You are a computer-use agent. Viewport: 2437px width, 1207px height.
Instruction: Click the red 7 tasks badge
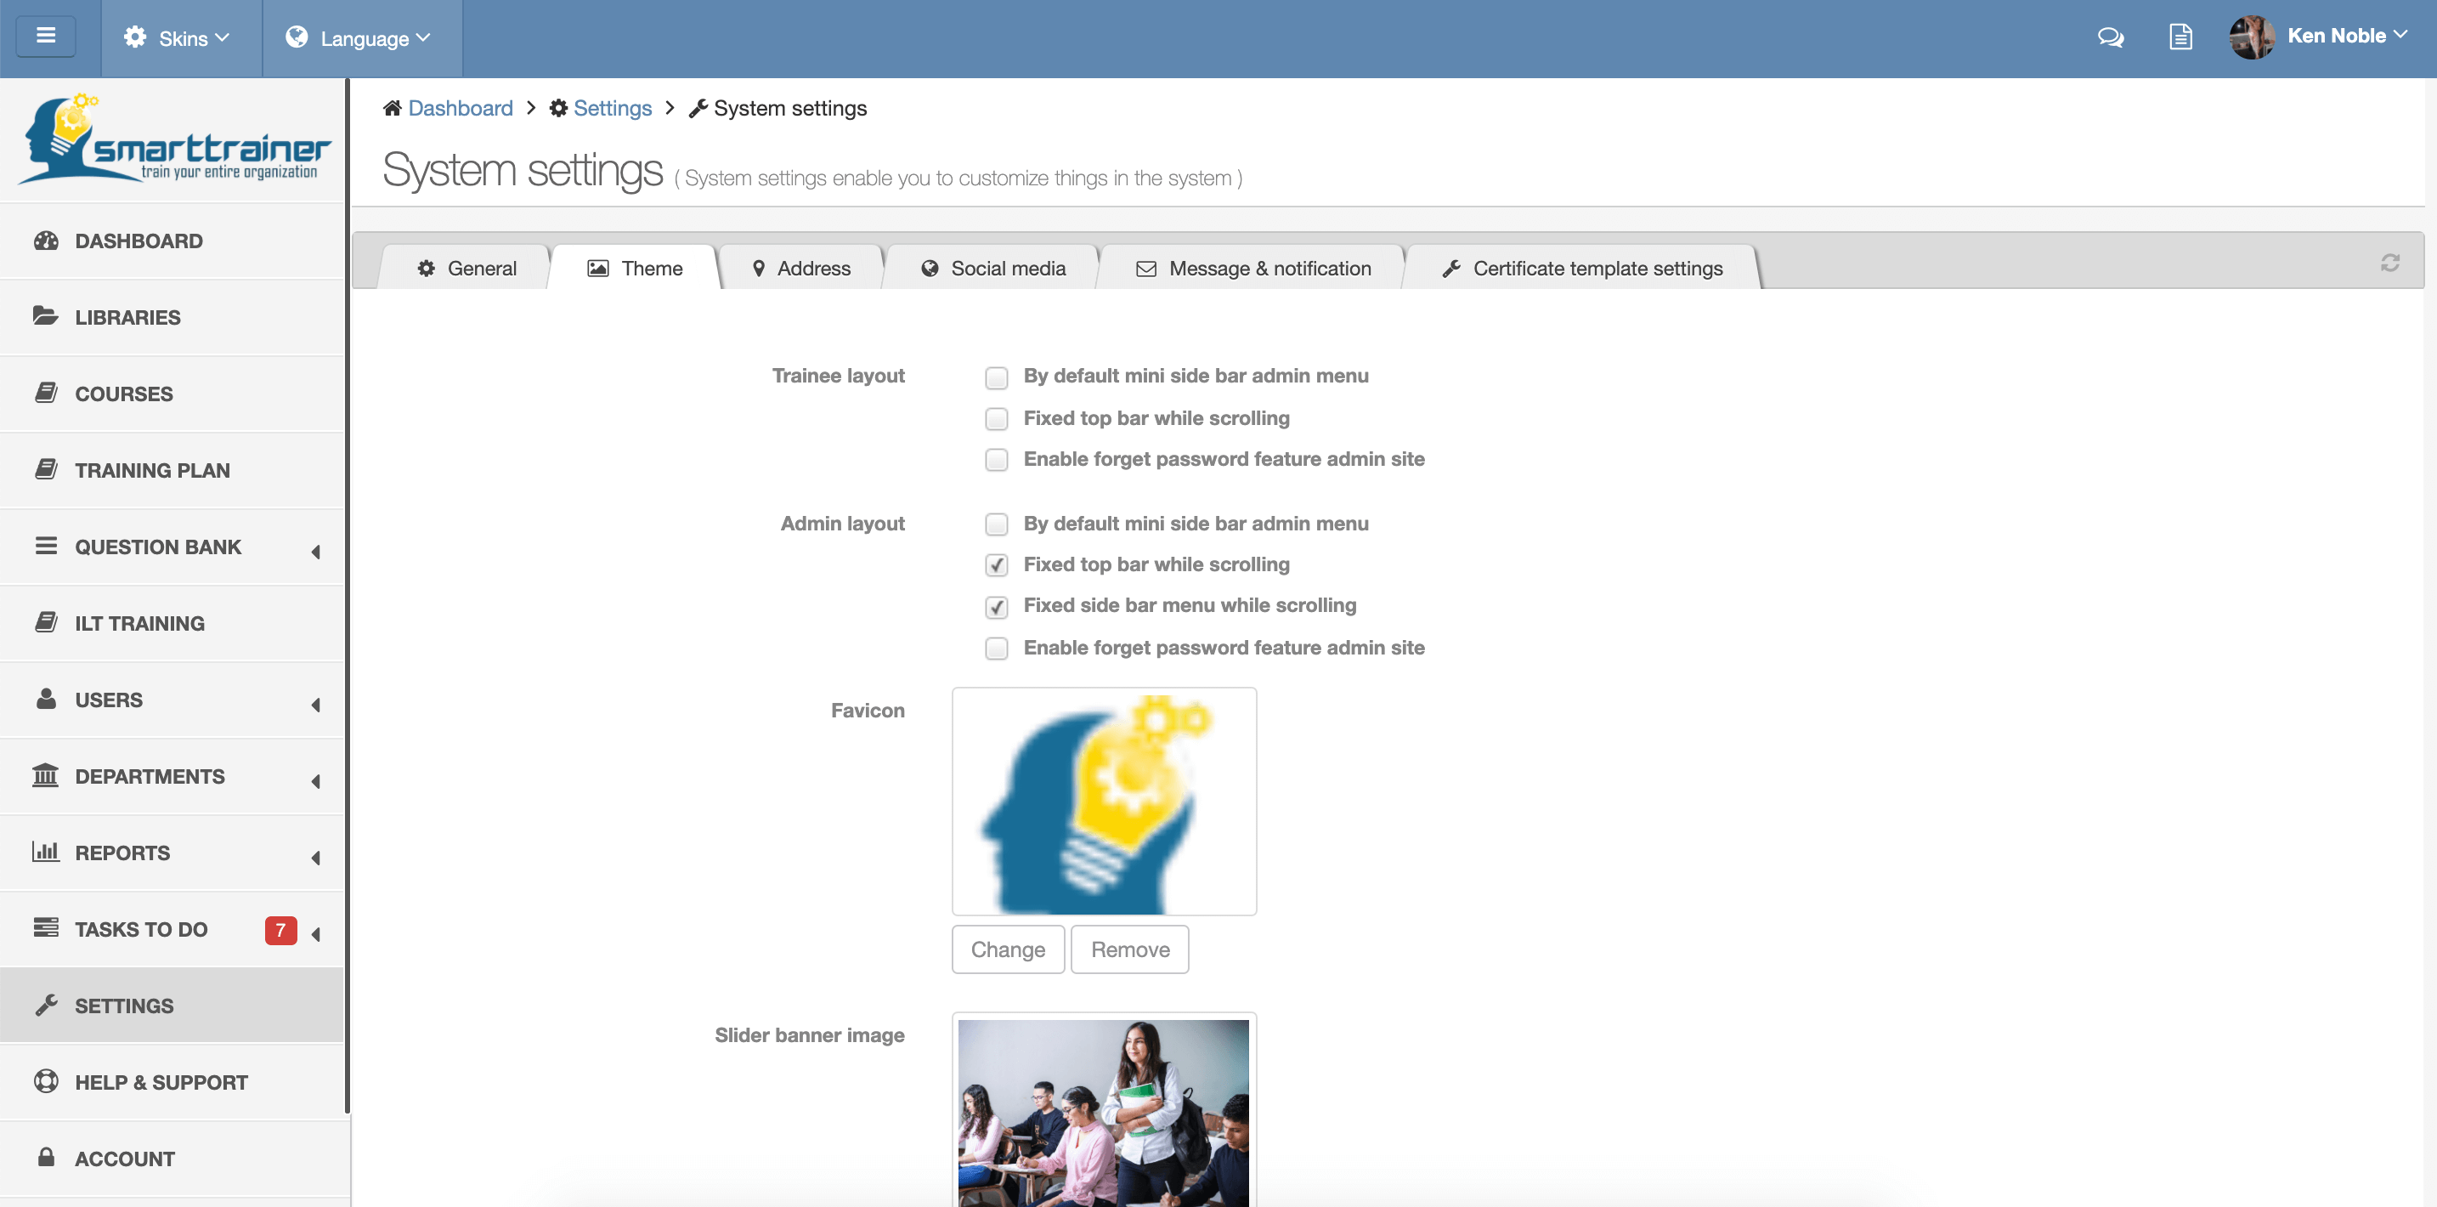[280, 930]
